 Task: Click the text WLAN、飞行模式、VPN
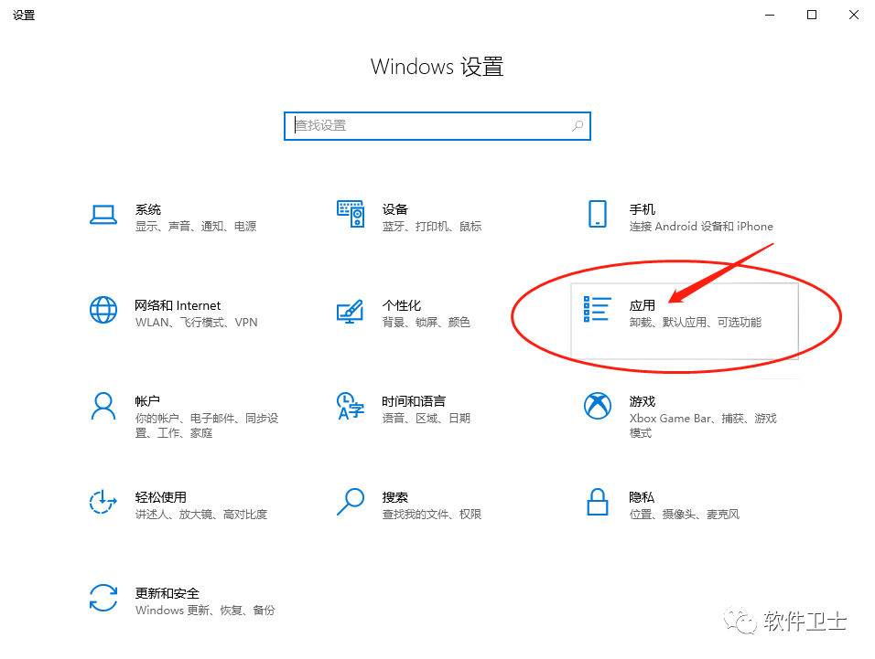pos(197,322)
